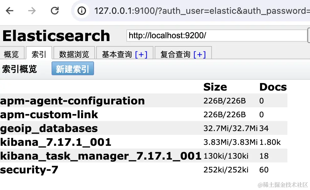
Task: Select docs count 1.80k of kibana_7.17.1_001
Action: (270, 142)
